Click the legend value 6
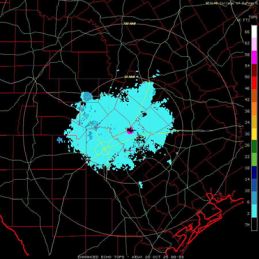Image resolution: width=259 pixels, height=259 pixels. click(248, 202)
